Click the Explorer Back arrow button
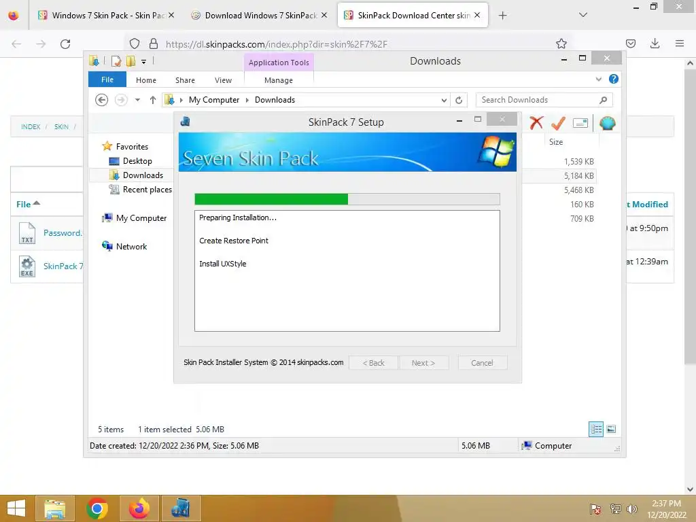The height and width of the screenshot is (522, 696). tap(102, 100)
